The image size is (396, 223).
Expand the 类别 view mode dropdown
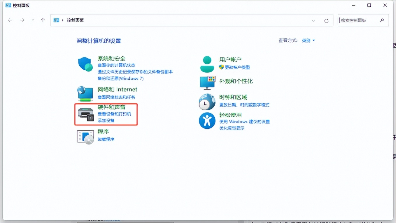[308, 40]
